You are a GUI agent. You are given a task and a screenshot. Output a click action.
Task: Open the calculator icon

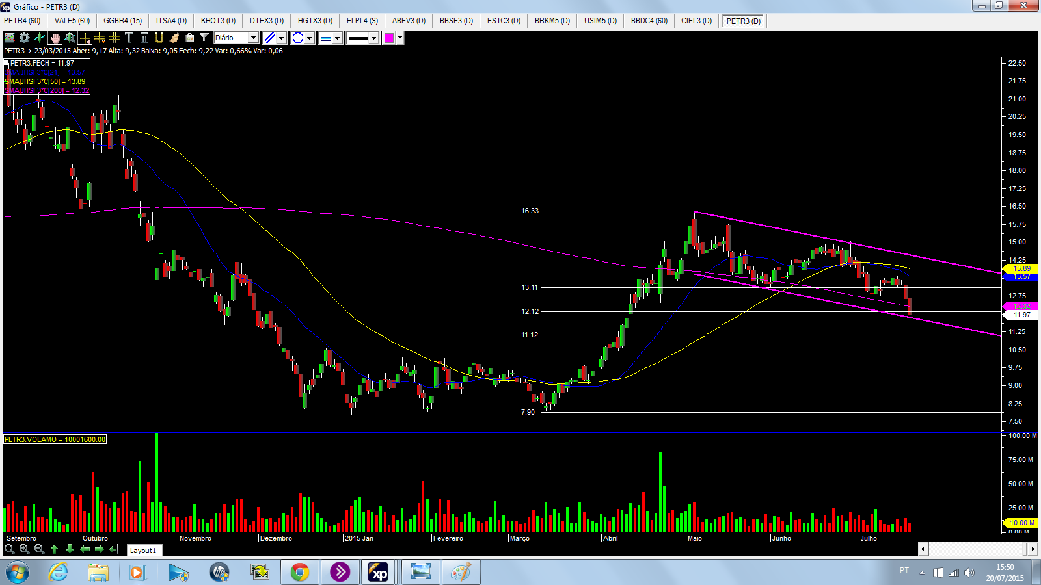coord(144,38)
